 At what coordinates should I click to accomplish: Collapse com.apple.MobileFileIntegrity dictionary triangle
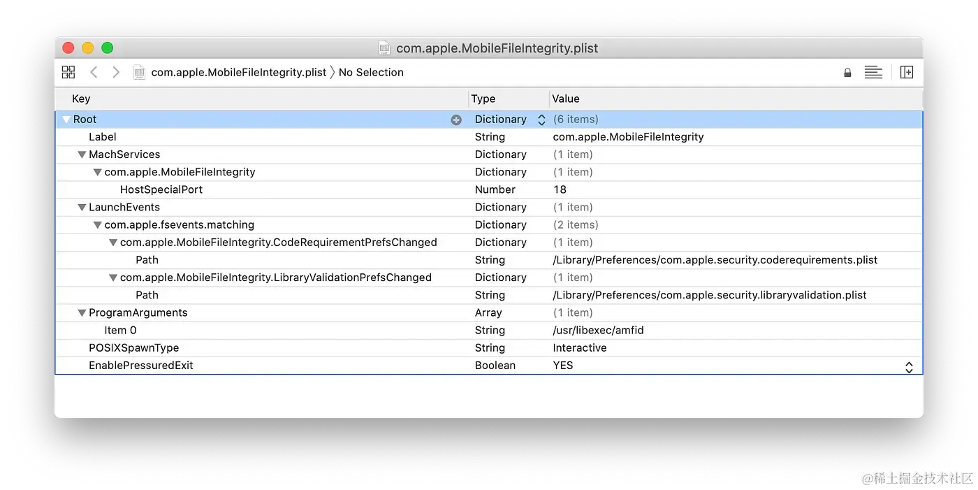tap(98, 172)
